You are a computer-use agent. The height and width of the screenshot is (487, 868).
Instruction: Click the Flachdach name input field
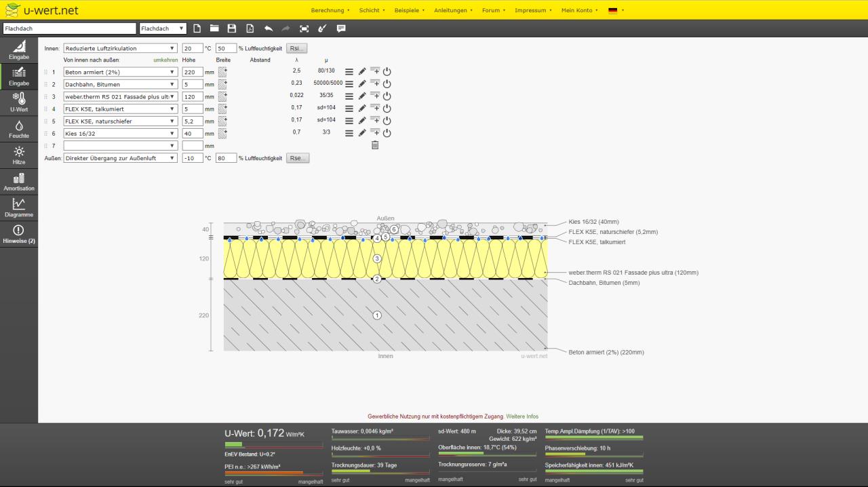(69, 28)
